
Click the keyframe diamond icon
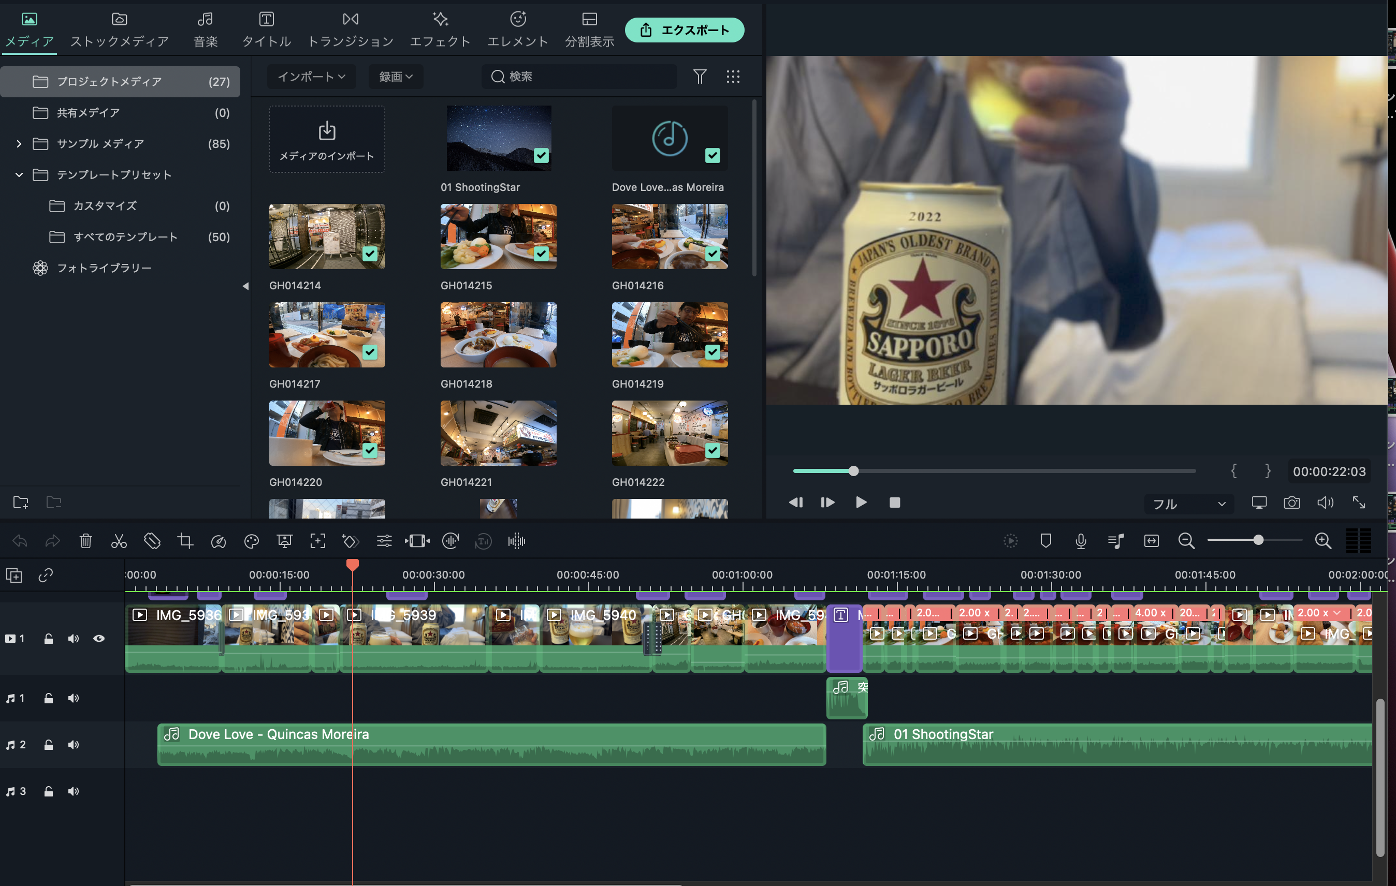351,541
